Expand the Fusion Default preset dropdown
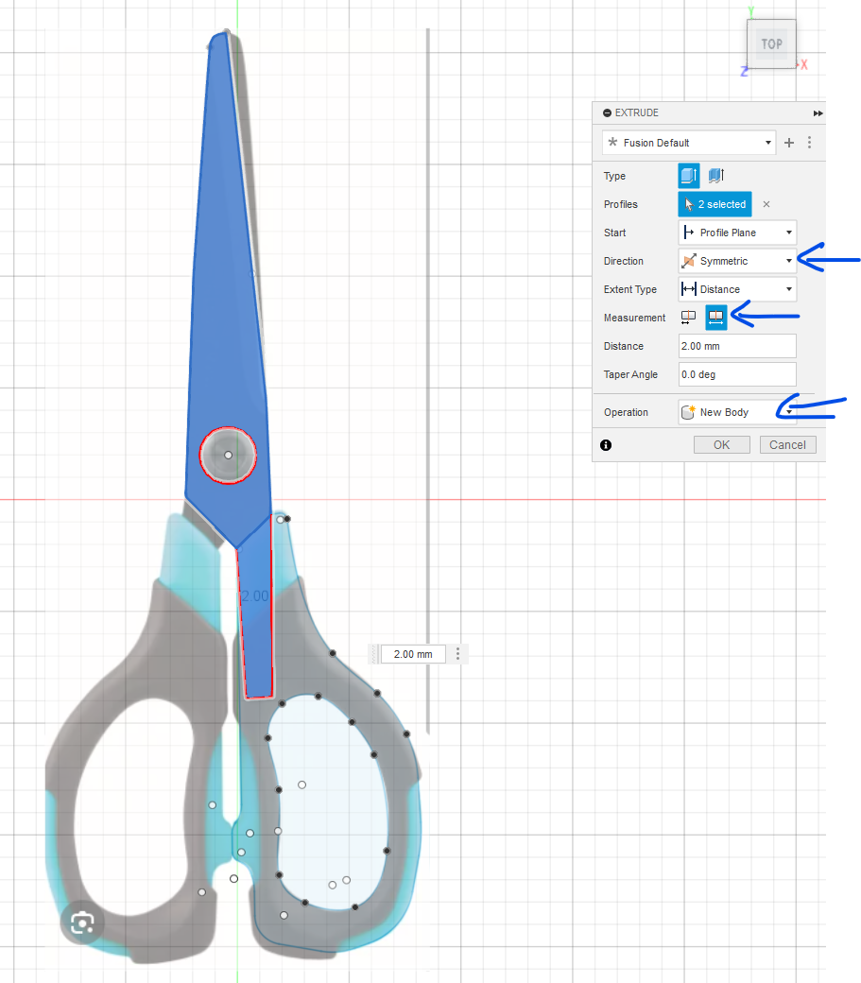Viewport: 861px width, 983px height. click(x=689, y=143)
